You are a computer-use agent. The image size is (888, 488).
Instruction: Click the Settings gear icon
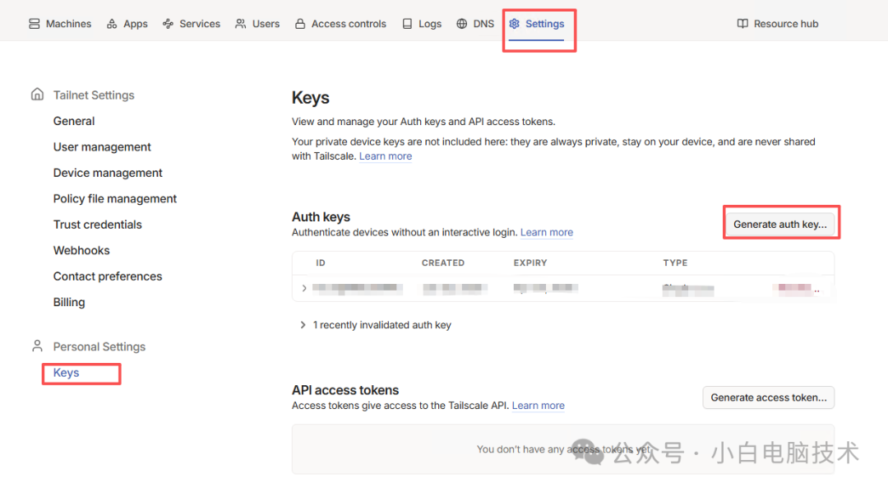[514, 24]
